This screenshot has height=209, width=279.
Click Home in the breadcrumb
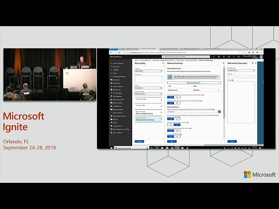[x=136, y=60]
